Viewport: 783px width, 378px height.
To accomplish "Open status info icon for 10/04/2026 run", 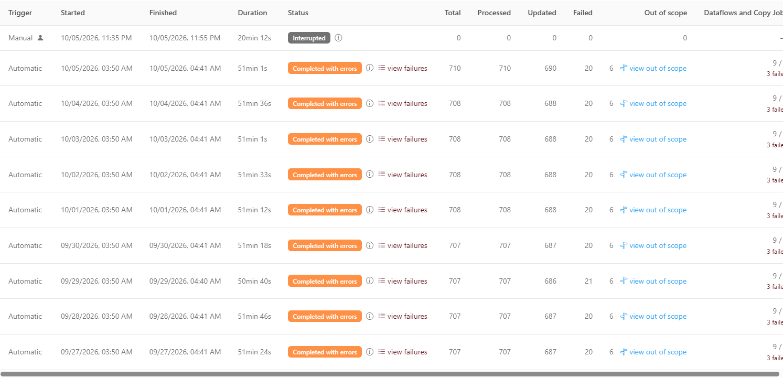I will [x=370, y=103].
